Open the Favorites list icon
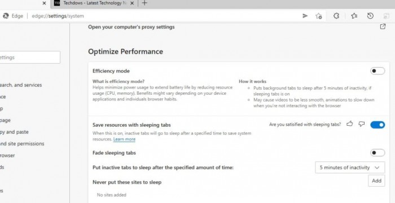Screen dimensions: 395x203 pos(354,16)
